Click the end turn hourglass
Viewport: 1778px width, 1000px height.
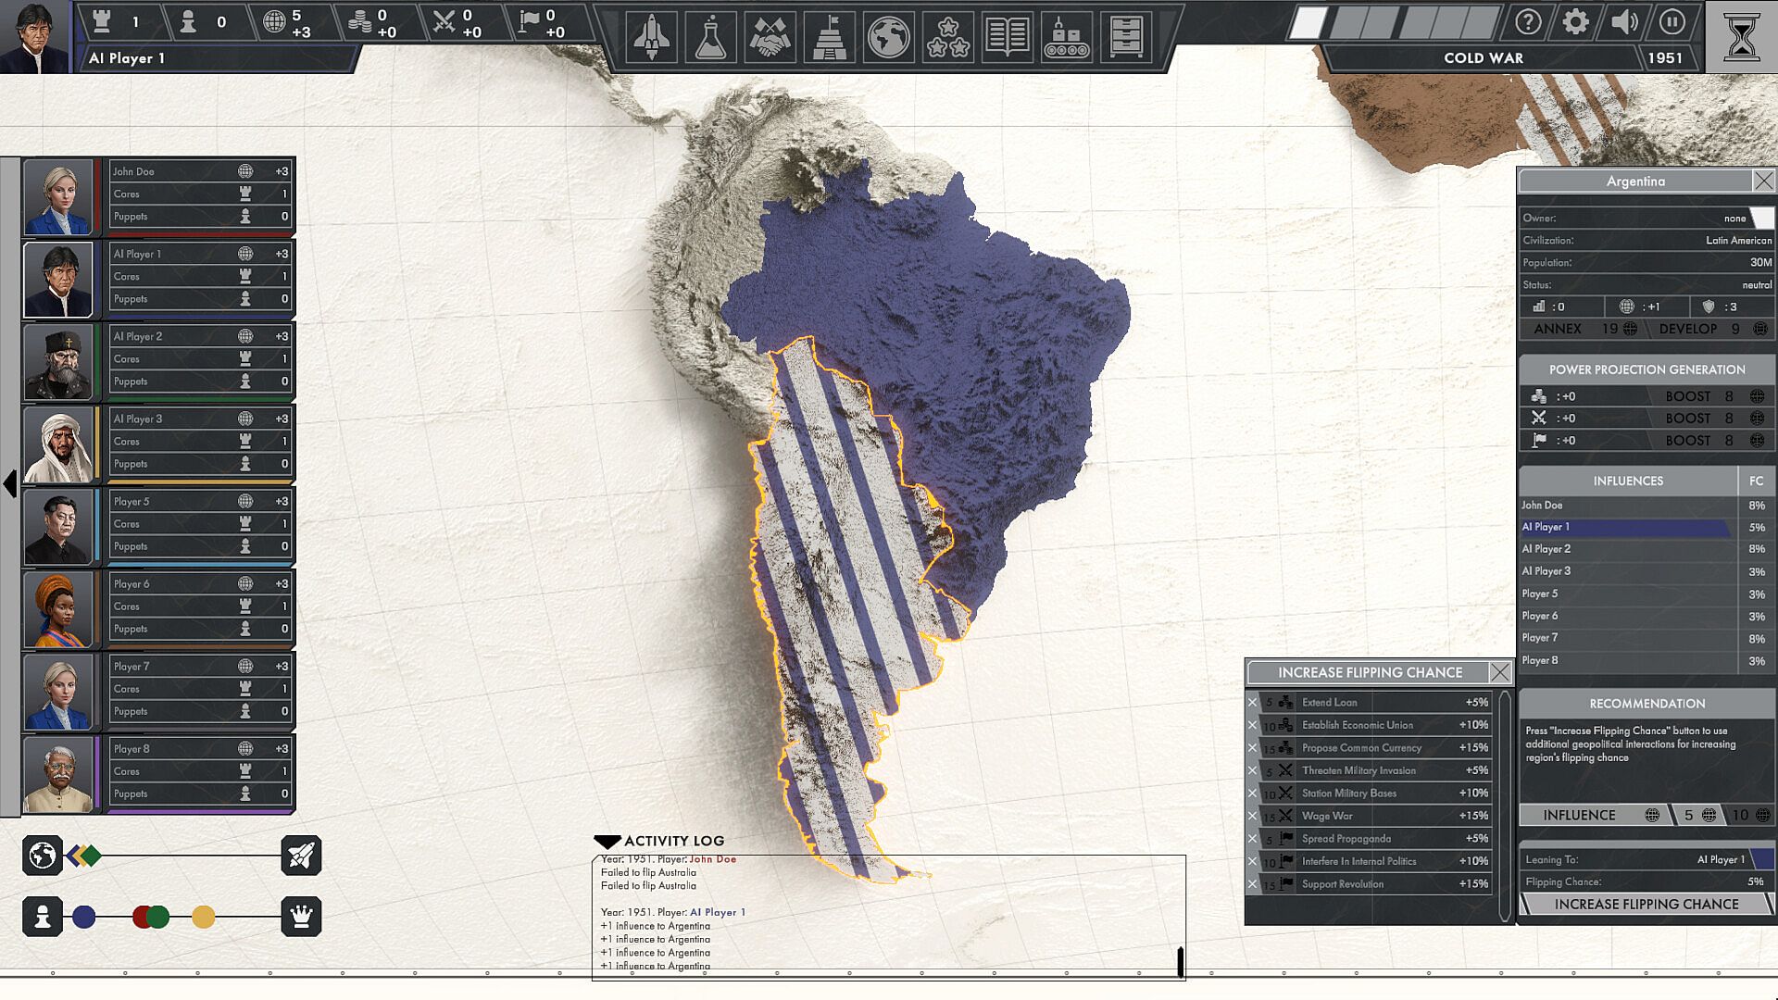coord(1741,37)
